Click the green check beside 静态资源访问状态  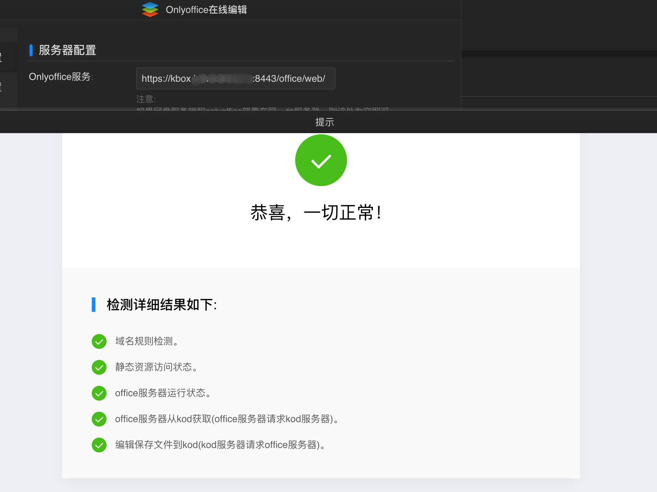99,367
